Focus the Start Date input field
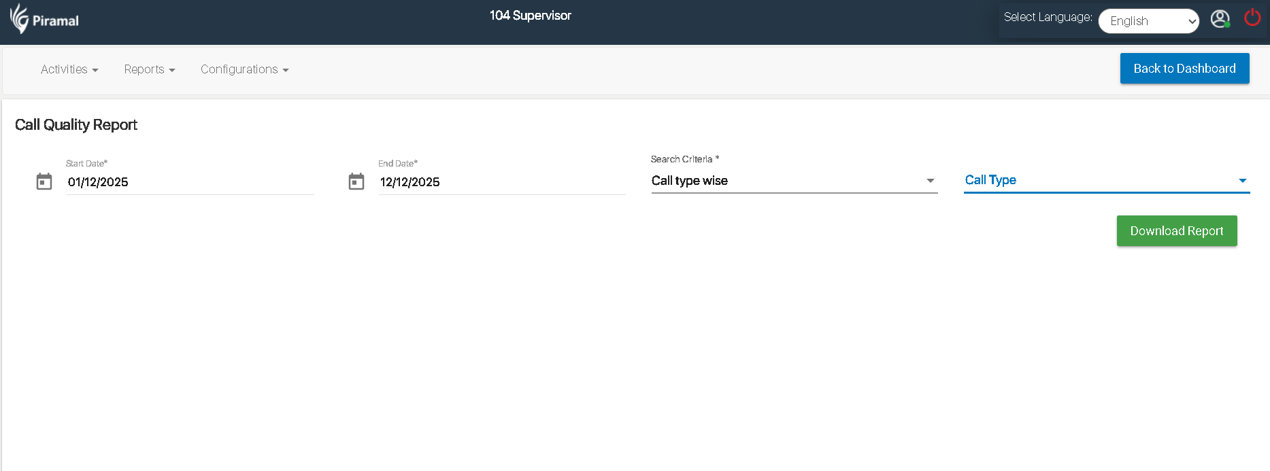The width and height of the screenshot is (1270, 471). click(x=189, y=182)
